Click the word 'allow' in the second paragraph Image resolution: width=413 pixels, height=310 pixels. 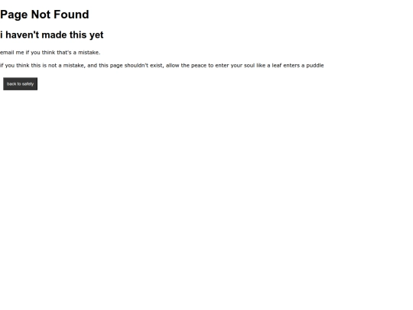point(173,65)
